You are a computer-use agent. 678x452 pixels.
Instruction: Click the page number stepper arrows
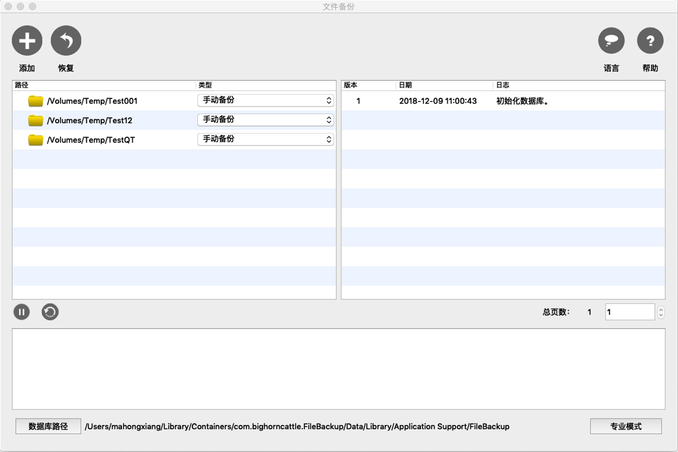pyautogui.click(x=661, y=312)
